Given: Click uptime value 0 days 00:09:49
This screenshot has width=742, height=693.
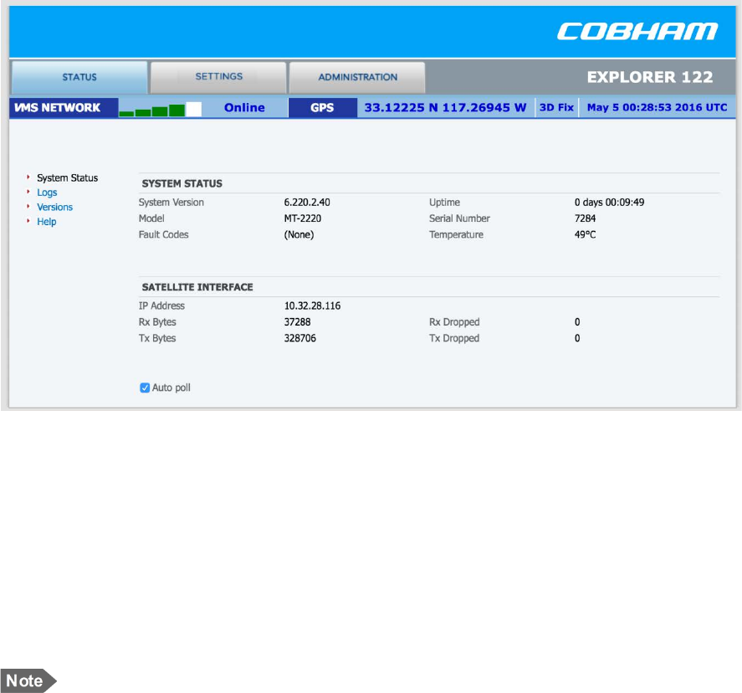Looking at the screenshot, I should tap(610, 203).
